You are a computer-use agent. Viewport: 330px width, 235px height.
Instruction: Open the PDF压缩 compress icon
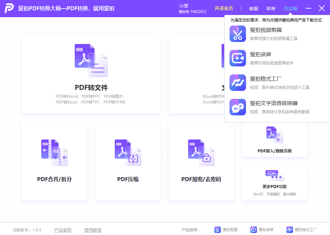(128, 152)
